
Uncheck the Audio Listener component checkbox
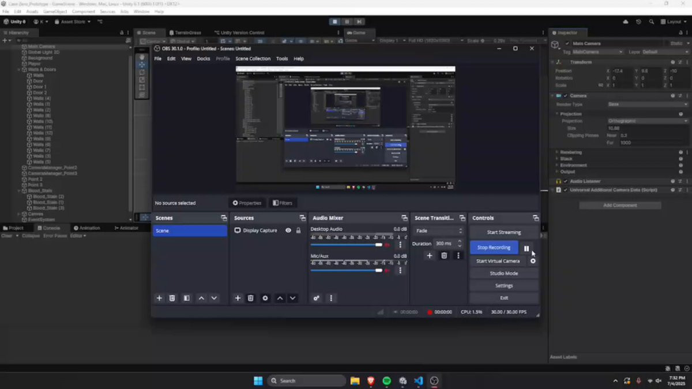click(566, 182)
